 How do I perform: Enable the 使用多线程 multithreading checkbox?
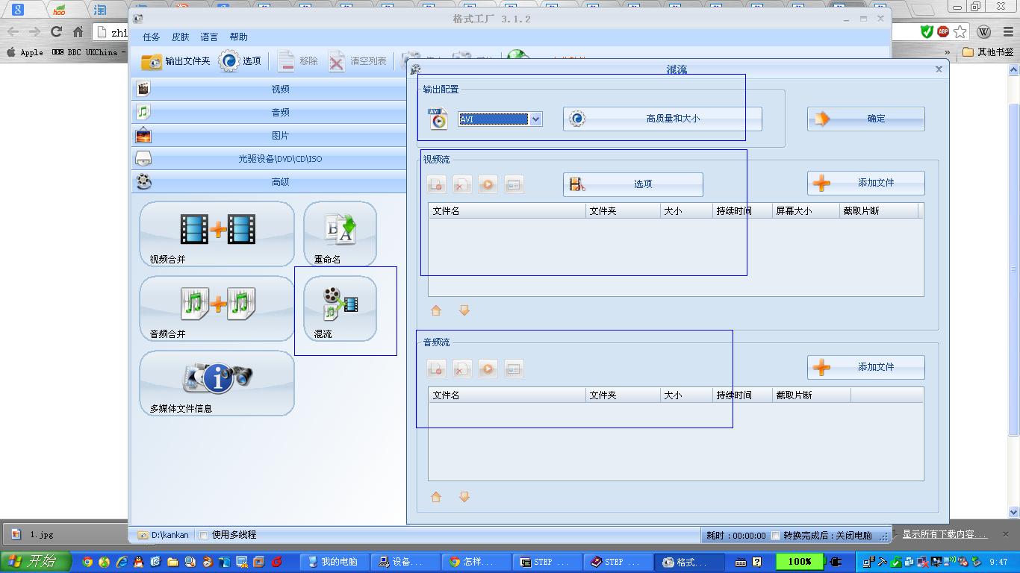[202, 535]
